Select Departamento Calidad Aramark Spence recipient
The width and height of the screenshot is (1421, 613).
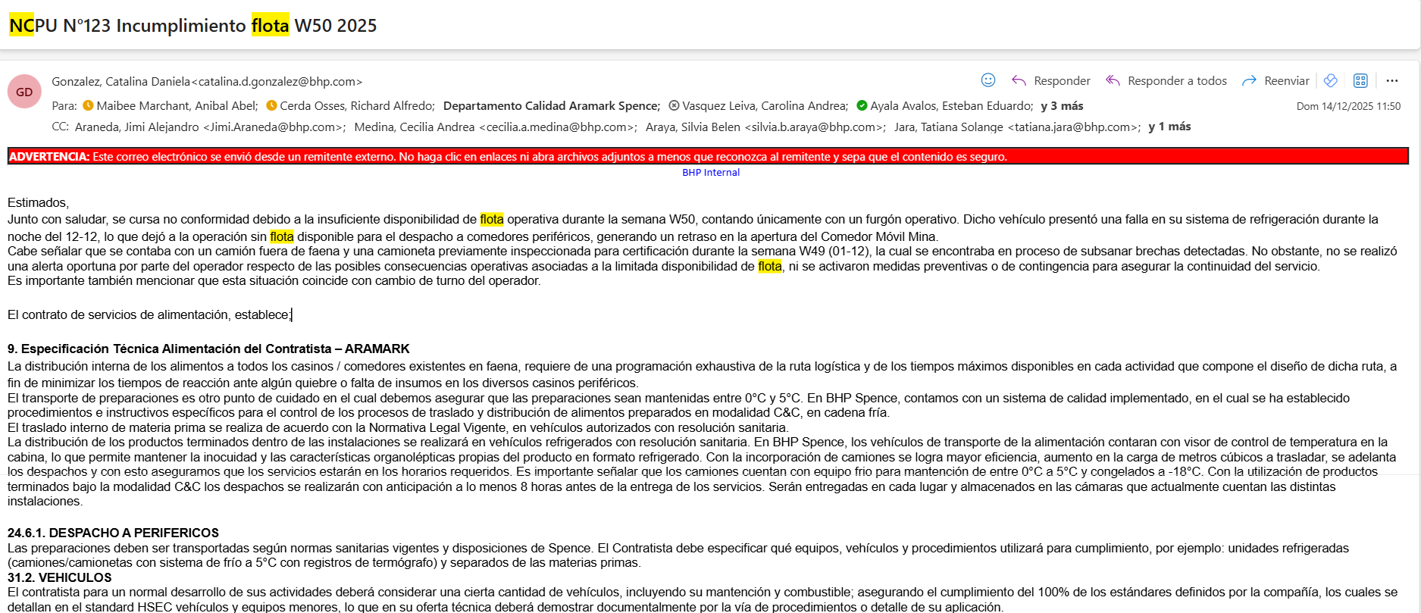[551, 106]
